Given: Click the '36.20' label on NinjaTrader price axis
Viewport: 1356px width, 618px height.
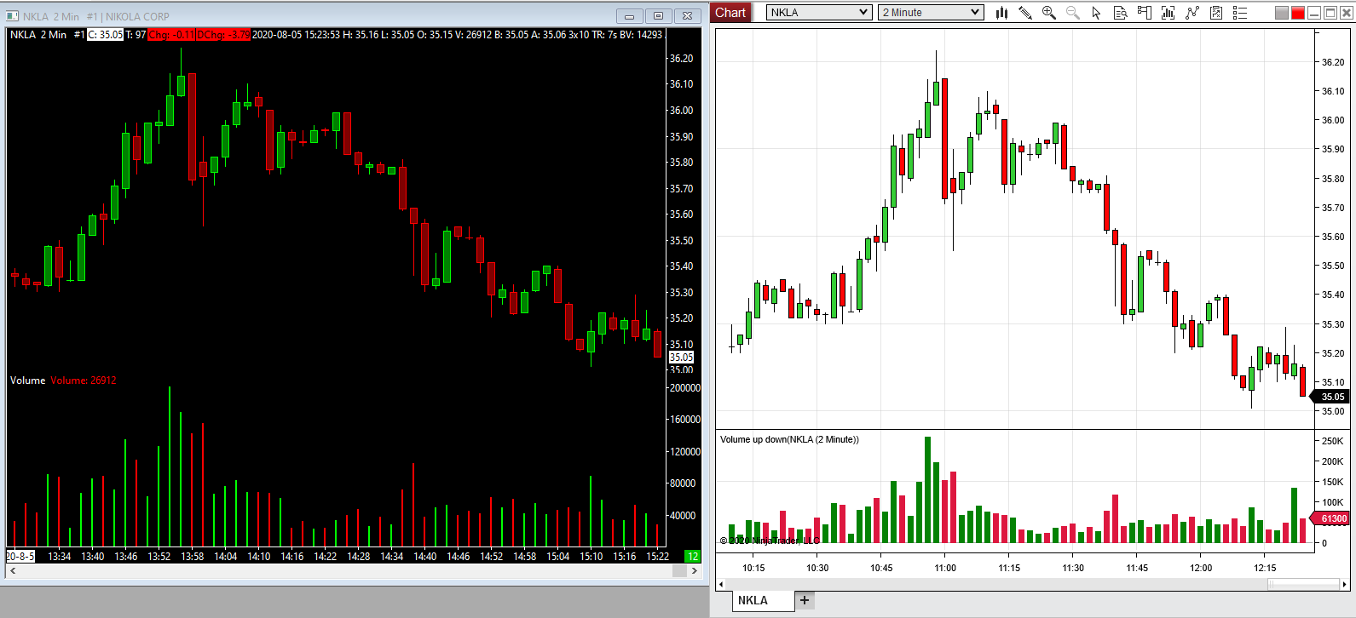Looking at the screenshot, I should point(1333,62).
